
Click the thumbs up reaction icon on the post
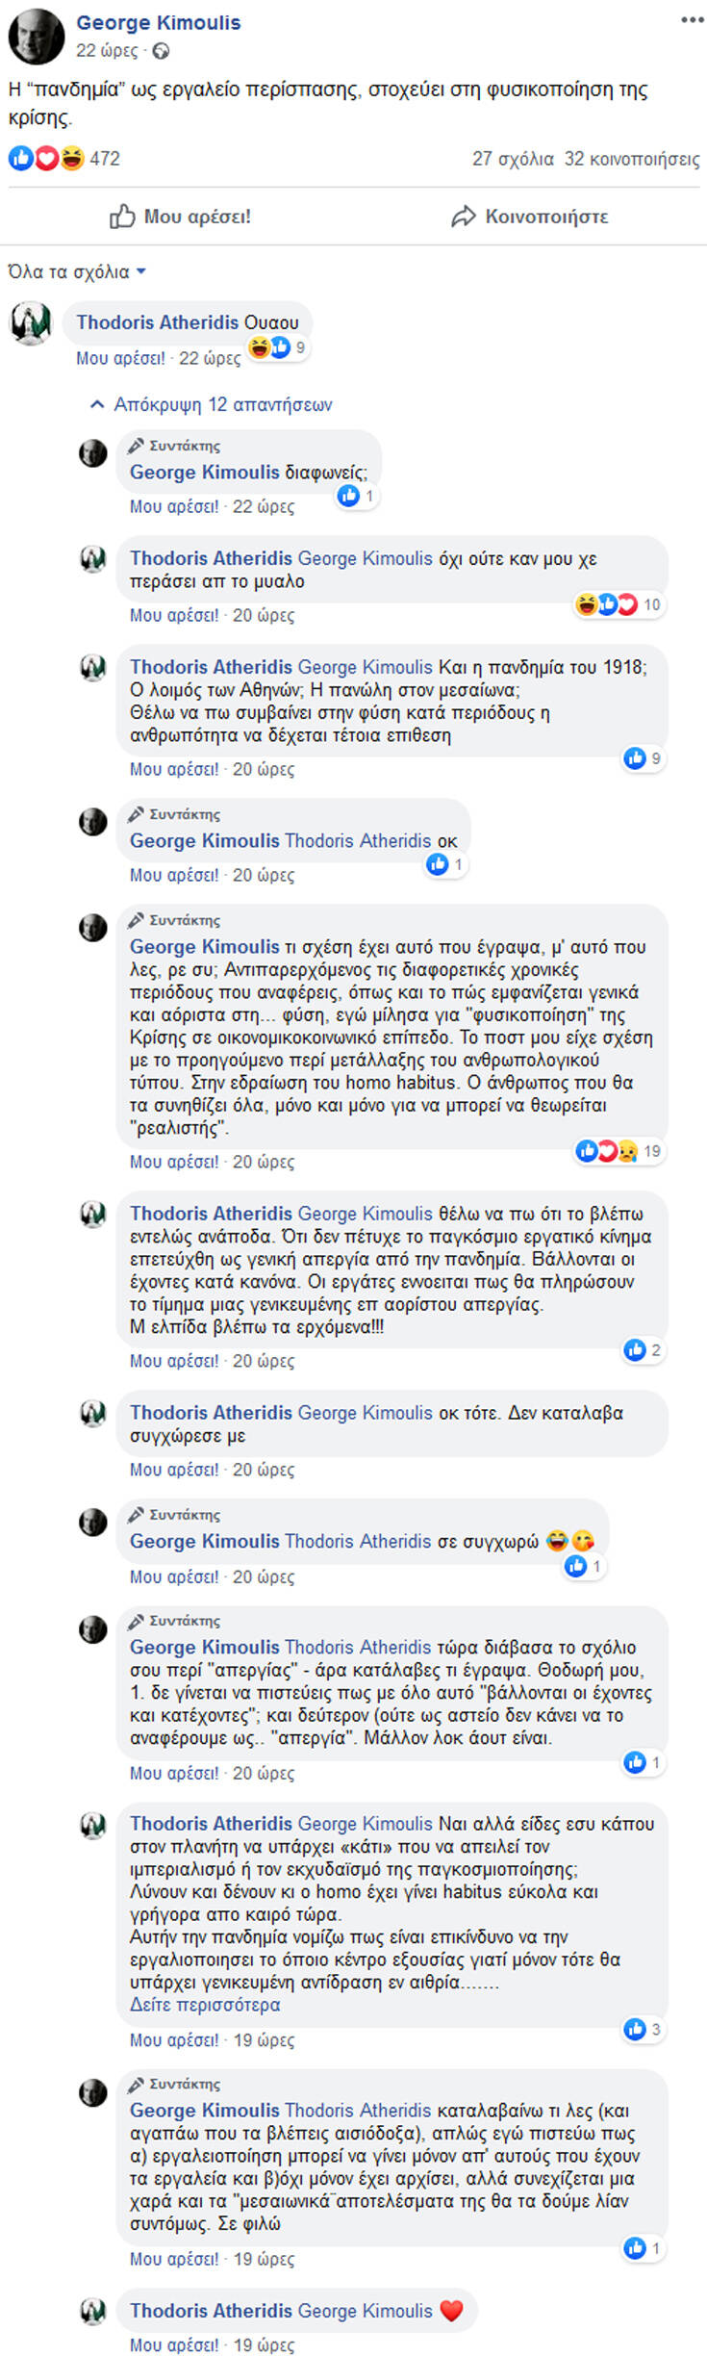click(x=21, y=157)
